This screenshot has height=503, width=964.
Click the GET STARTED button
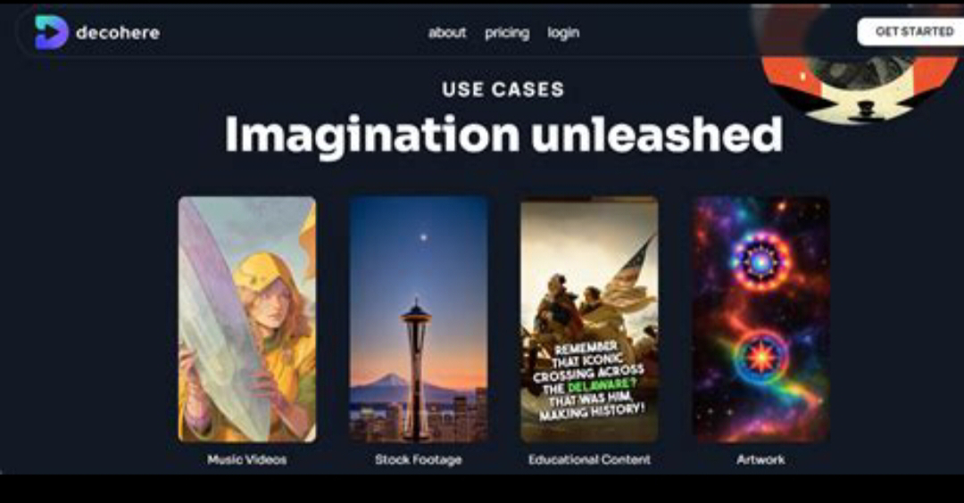(911, 31)
